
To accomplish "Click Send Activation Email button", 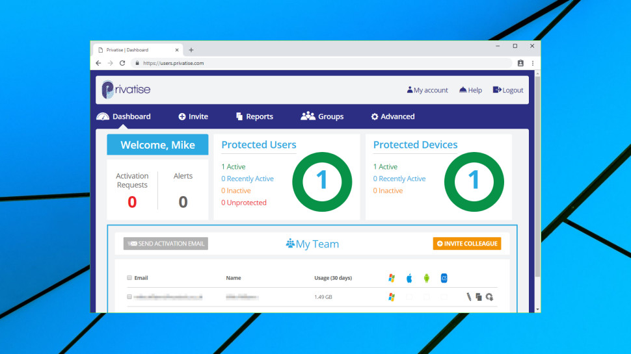I will pos(166,244).
